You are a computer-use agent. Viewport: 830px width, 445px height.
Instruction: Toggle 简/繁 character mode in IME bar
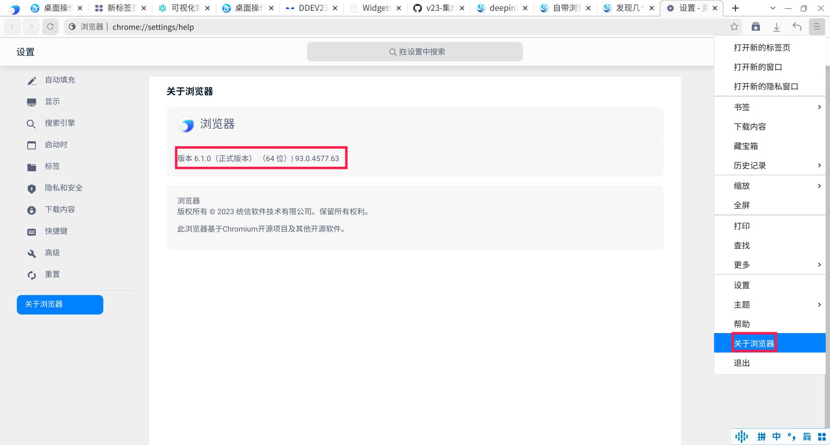point(805,436)
